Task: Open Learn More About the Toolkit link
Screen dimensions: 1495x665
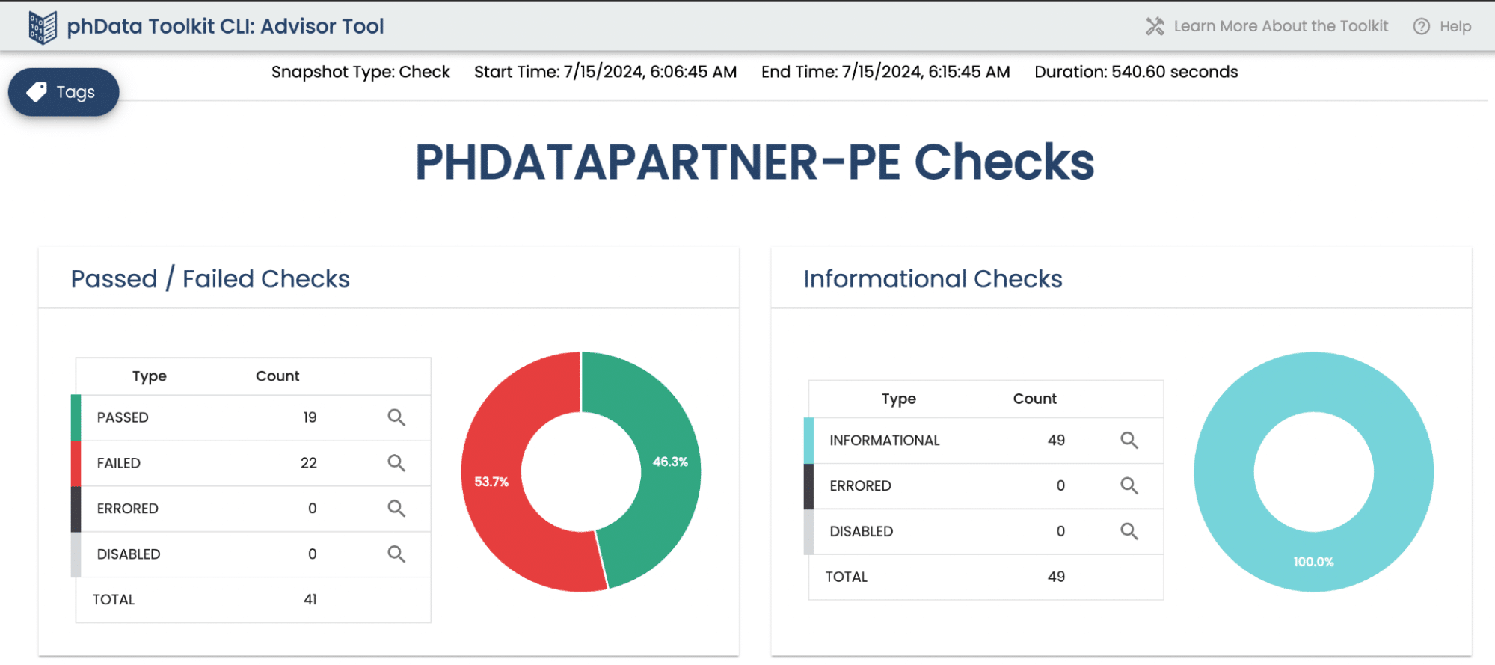Action: point(1280,27)
